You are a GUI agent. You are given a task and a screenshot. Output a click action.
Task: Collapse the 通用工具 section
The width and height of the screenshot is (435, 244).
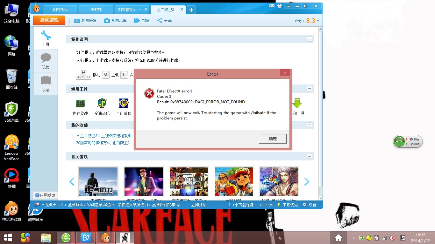coord(309,89)
